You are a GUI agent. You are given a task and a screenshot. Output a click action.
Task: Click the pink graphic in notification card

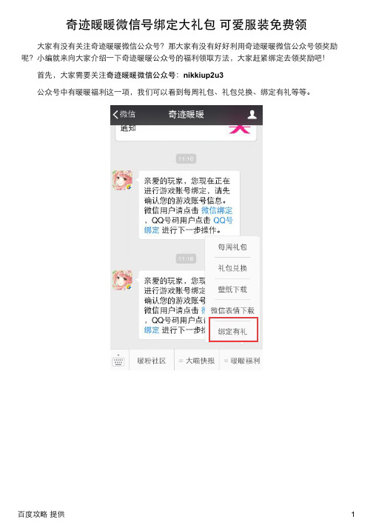tap(240, 130)
